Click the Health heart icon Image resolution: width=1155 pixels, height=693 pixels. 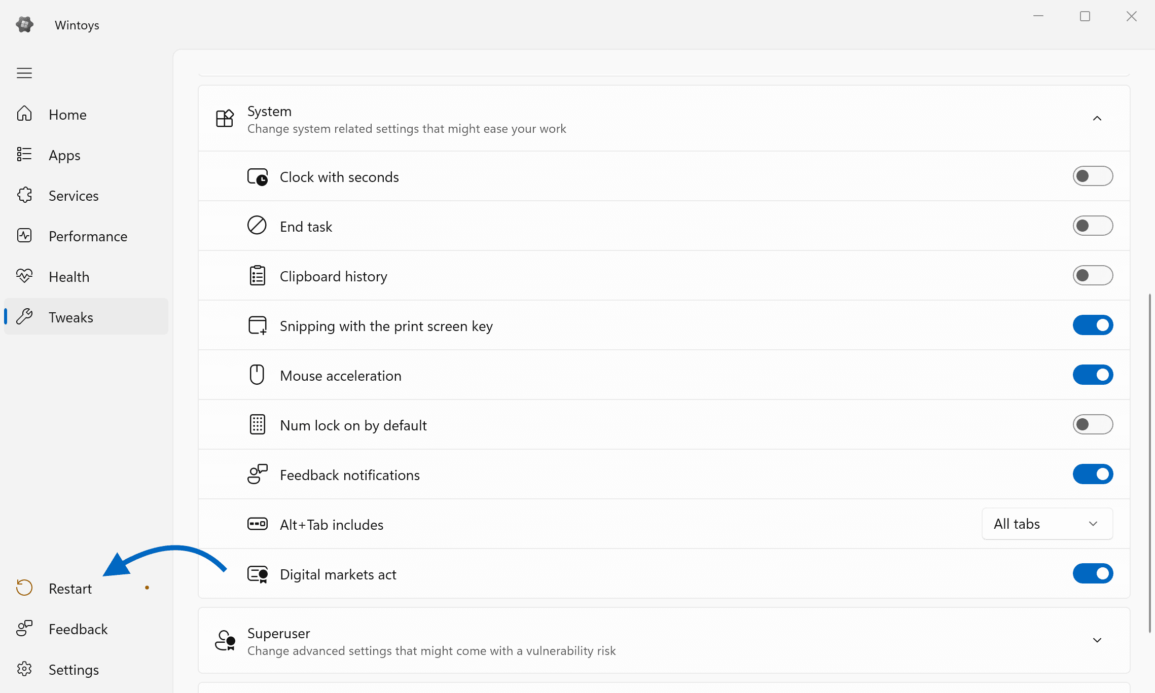pos(24,276)
